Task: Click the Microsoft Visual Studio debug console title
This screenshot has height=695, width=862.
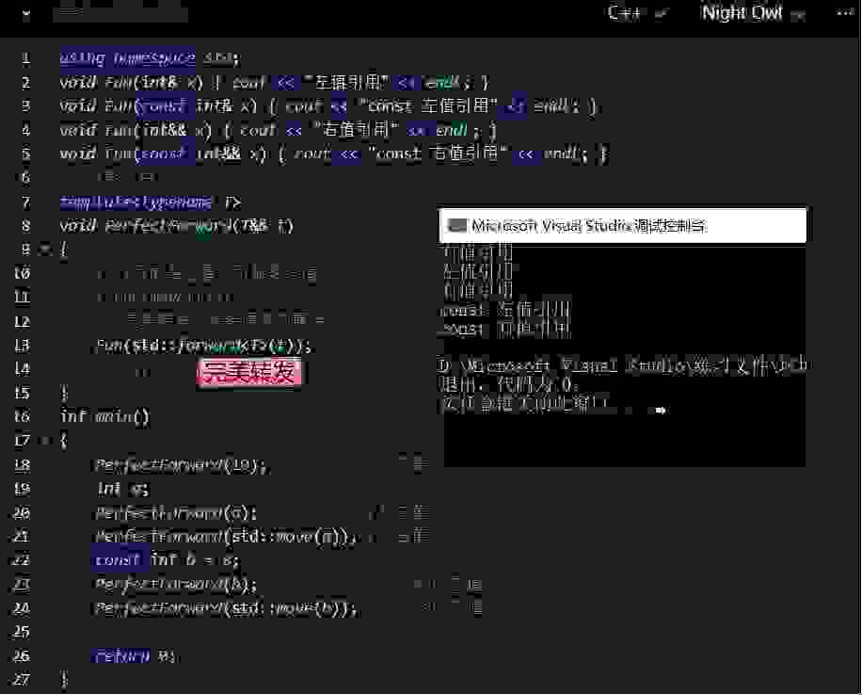Action: (x=588, y=226)
